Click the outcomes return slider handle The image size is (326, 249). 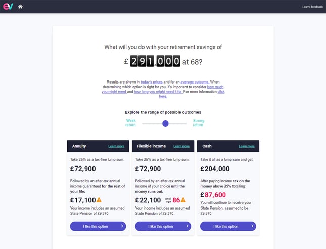[x=165, y=123]
